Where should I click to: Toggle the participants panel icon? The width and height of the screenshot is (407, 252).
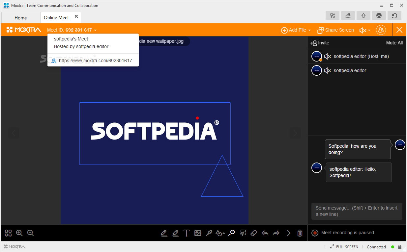pos(381,30)
